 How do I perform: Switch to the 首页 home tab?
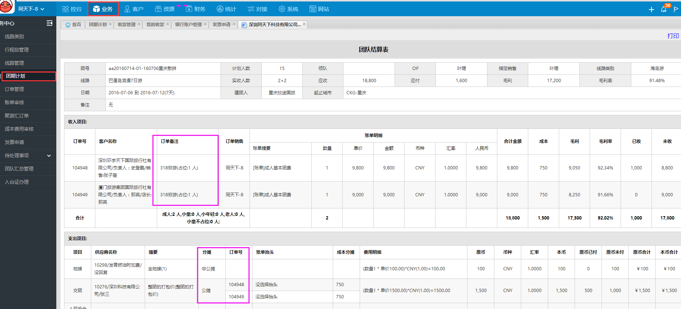(73, 25)
